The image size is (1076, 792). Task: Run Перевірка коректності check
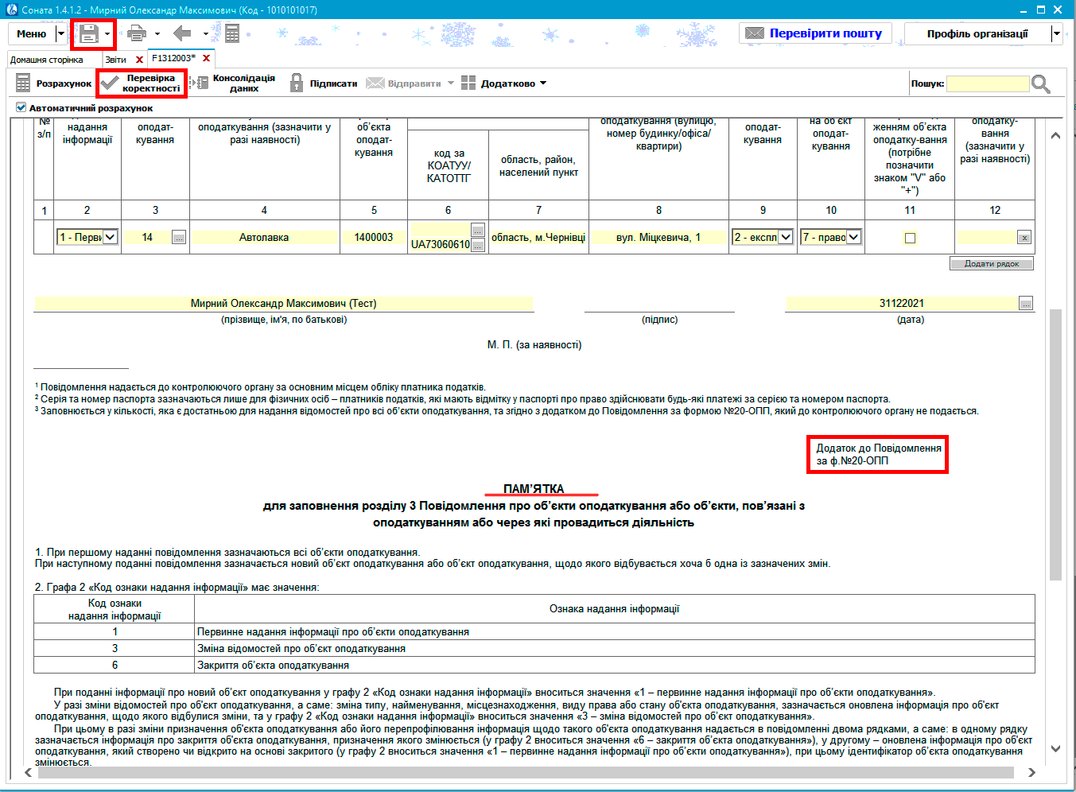(x=142, y=83)
